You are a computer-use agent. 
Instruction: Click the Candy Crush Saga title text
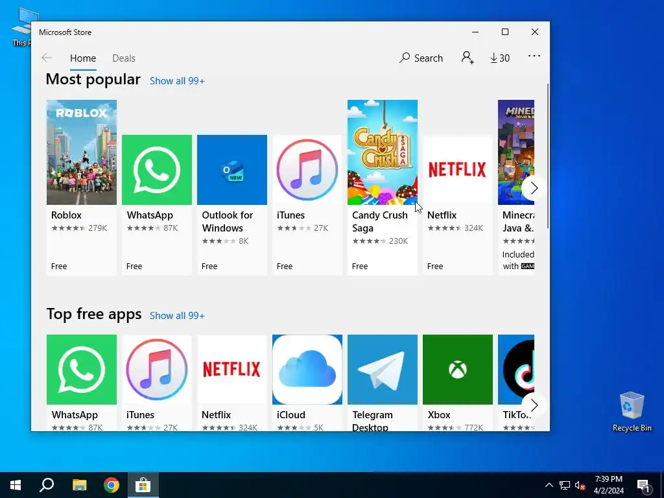coord(380,222)
